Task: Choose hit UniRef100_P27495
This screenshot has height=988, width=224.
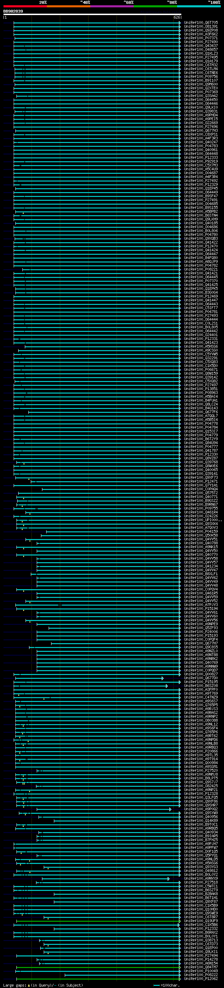Action: coord(201,57)
